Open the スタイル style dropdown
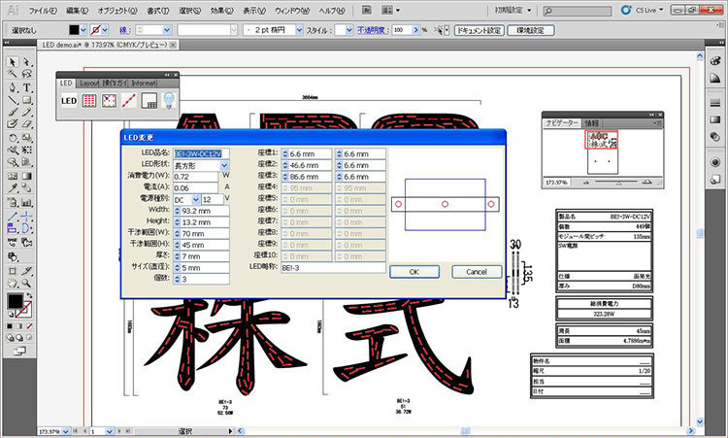728x438 pixels. 349,30
